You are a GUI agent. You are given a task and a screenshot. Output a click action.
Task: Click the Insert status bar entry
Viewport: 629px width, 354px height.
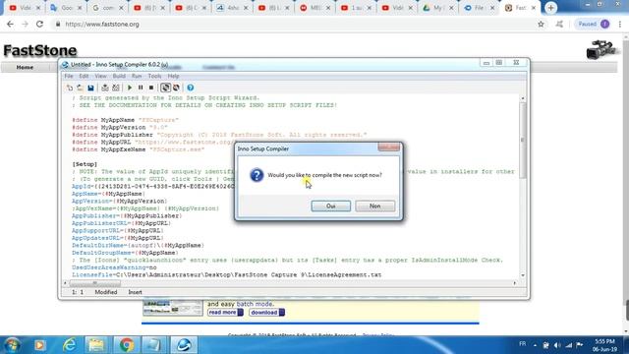(136, 292)
